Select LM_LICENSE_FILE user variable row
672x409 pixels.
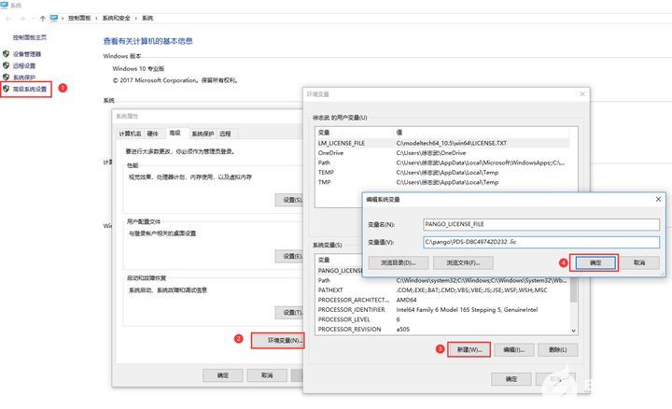(443, 143)
